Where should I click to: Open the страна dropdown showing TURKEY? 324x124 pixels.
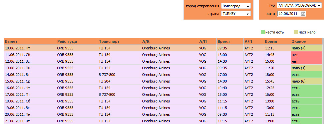(x=236, y=14)
